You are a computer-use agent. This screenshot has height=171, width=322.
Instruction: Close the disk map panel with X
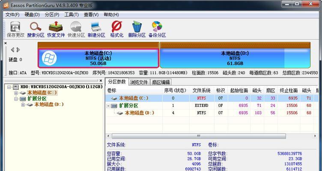(x=6, y=43)
